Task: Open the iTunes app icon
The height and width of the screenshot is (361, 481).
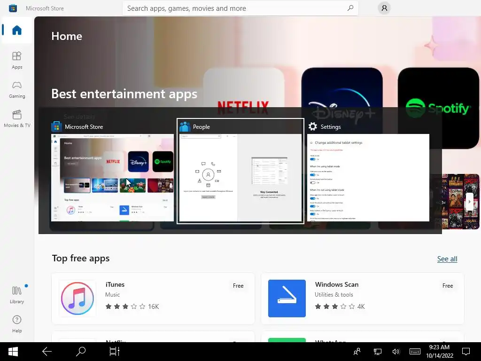Action: (78, 298)
